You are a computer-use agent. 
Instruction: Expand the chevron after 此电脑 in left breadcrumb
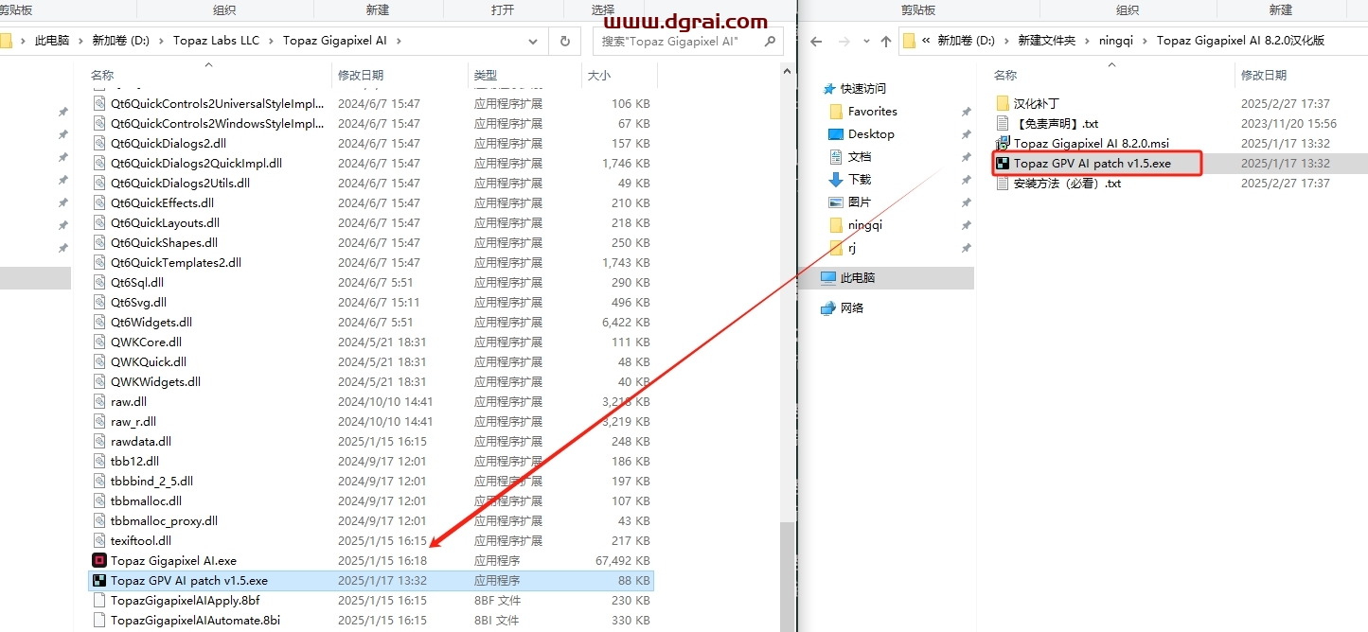pyautogui.click(x=80, y=41)
